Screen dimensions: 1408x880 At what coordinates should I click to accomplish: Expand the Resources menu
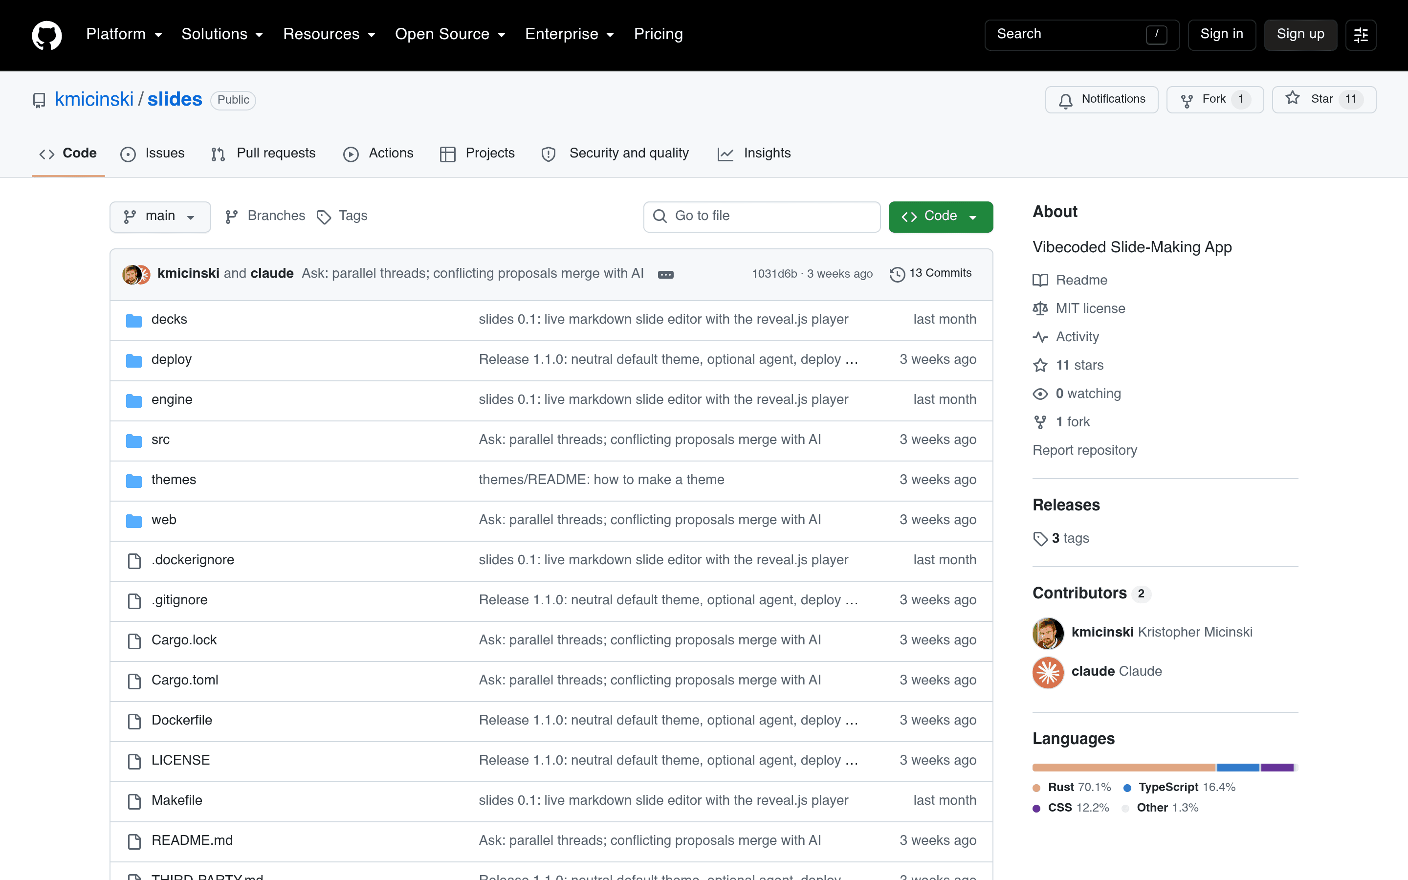330,34
